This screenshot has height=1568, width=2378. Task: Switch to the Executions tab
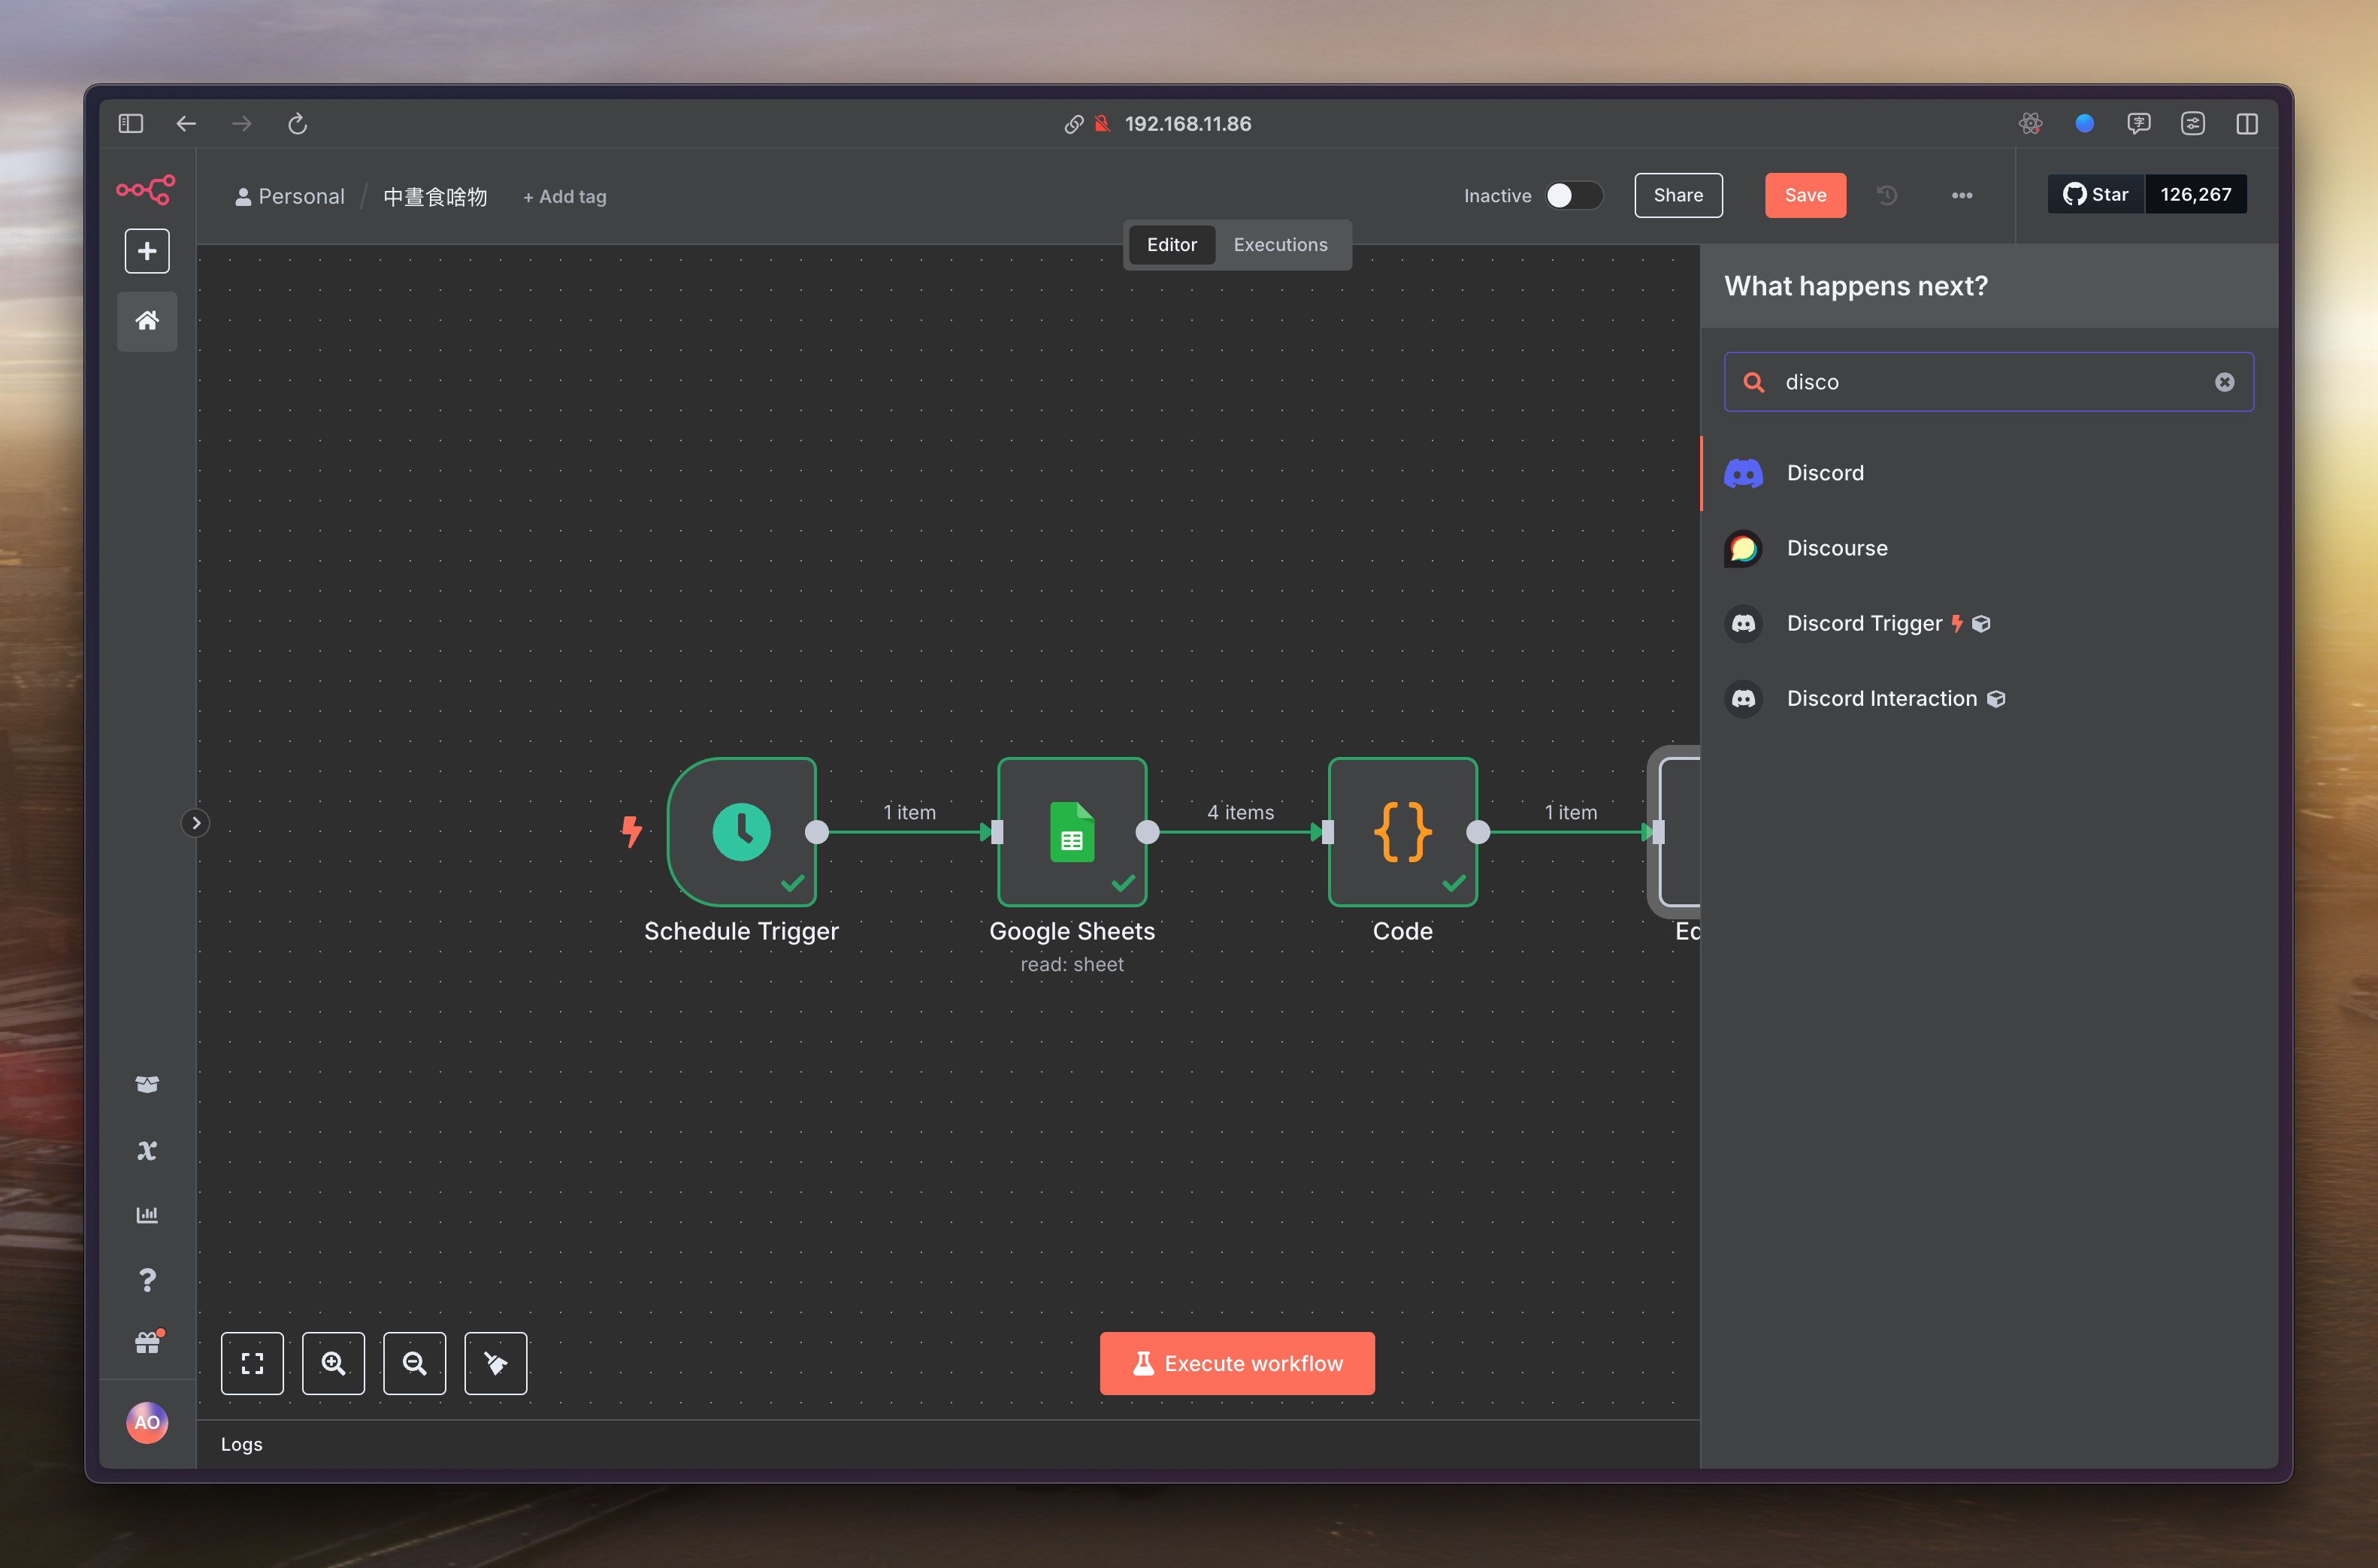tap(1279, 245)
